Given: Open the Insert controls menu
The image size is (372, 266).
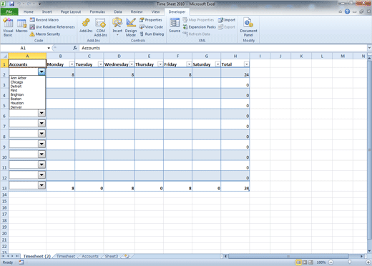Looking at the screenshot, I should coord(117,27).
